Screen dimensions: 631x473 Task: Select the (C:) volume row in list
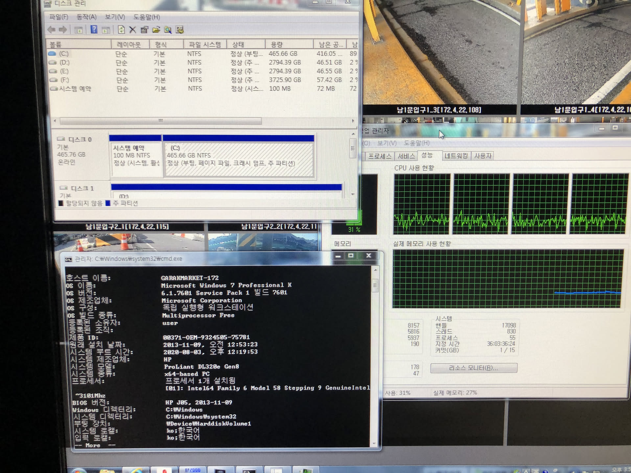tap(64, 54)
